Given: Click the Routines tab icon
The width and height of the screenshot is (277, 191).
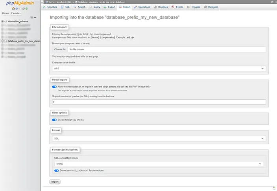Looking at the screenshot, I should 155,7.
